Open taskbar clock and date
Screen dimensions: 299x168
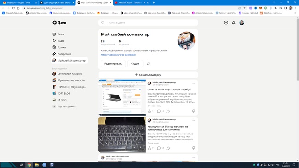tap(286, 165)
